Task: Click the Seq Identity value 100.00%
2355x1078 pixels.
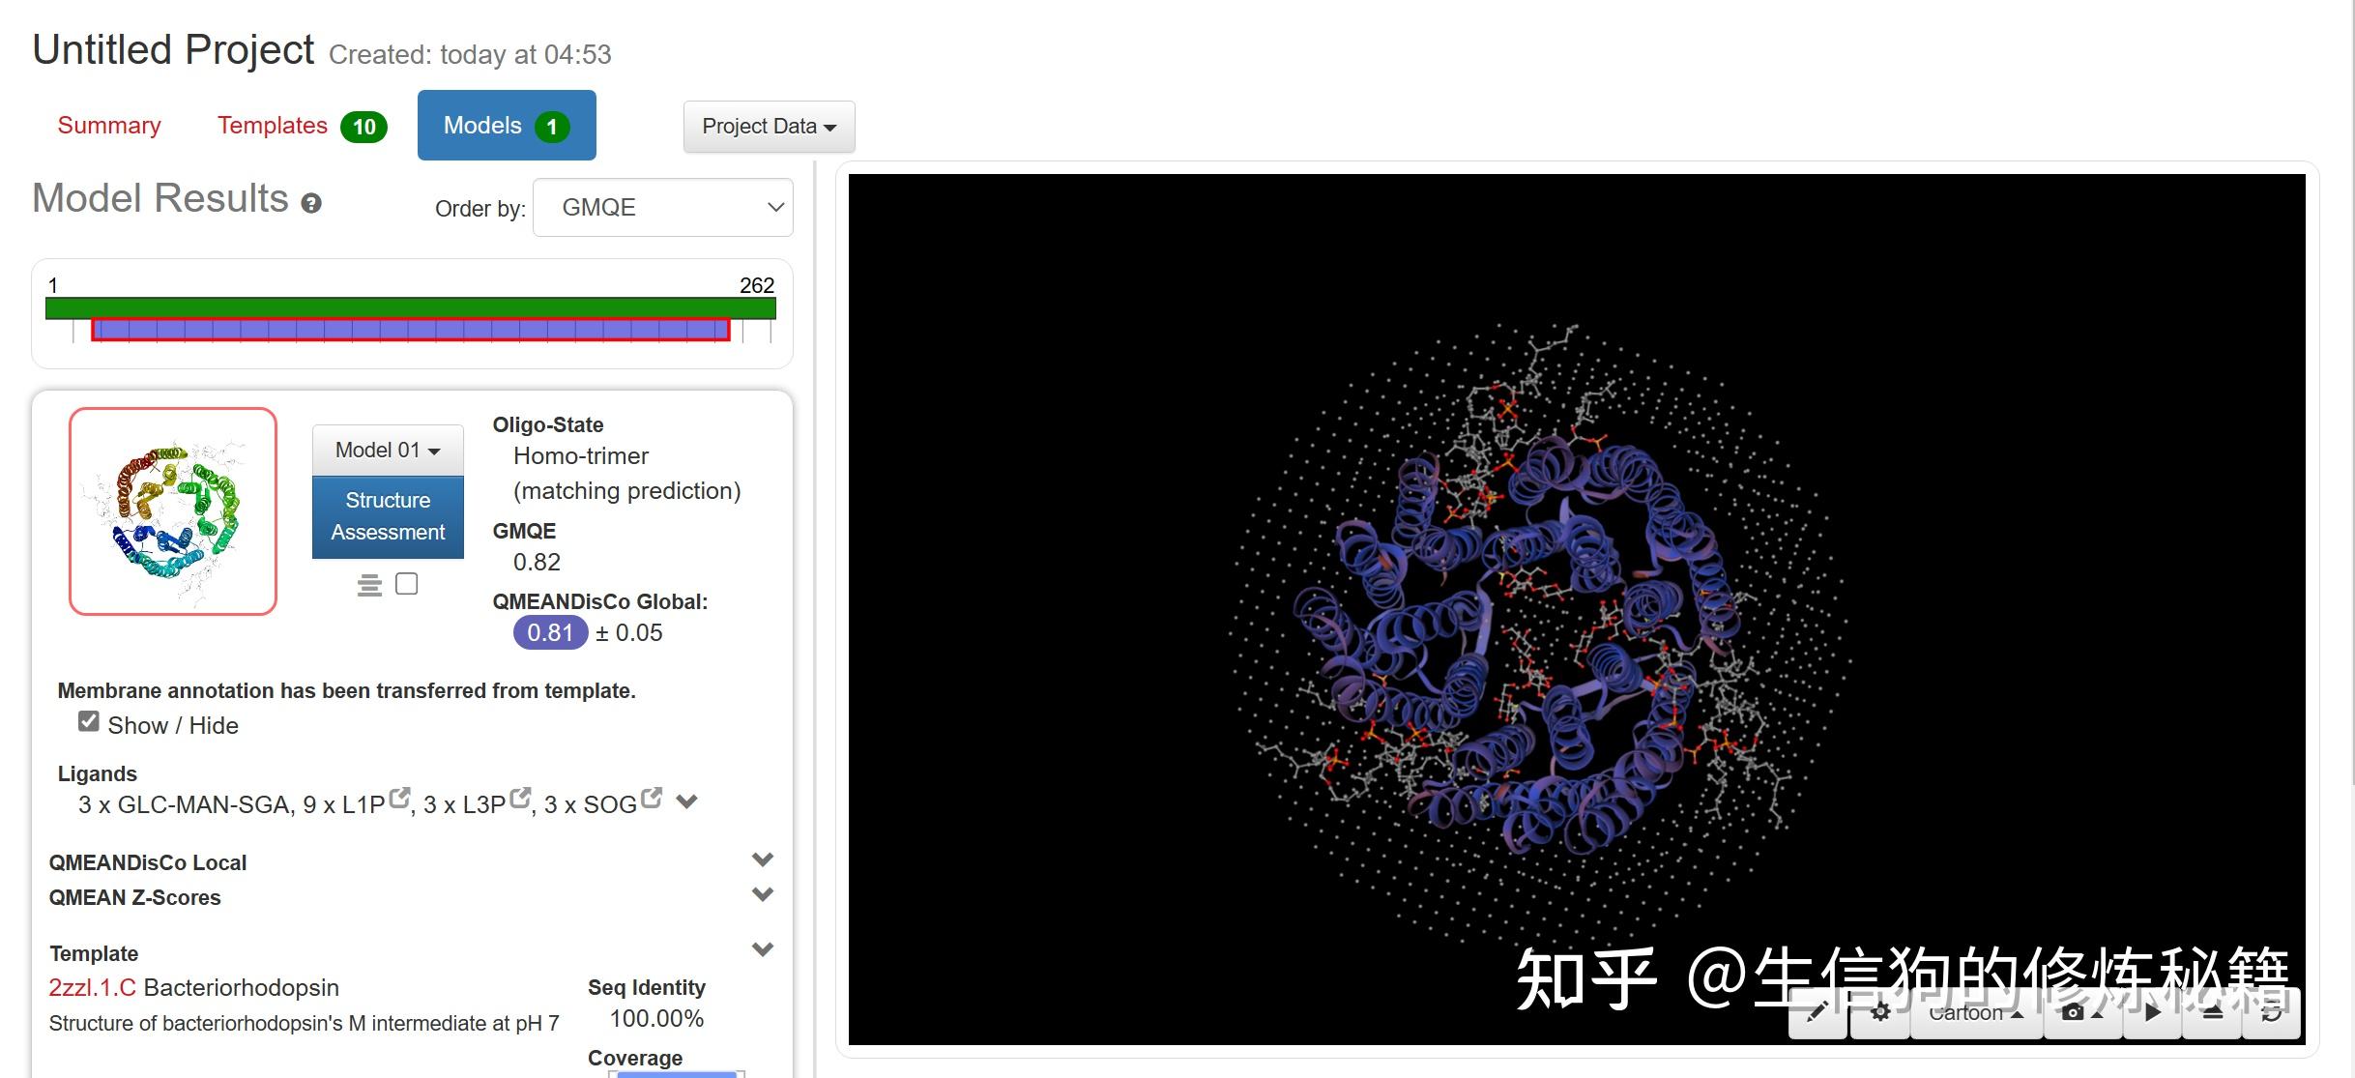Action: click(656, 1018)
